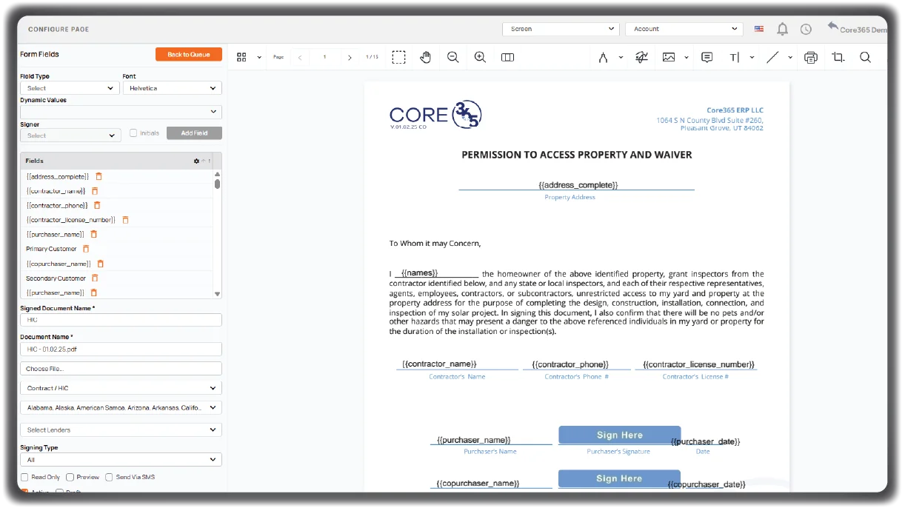Viewport: 905px width, 508px height.
Task: Add a comment note annotation
Action: click(x=707, y=57)
